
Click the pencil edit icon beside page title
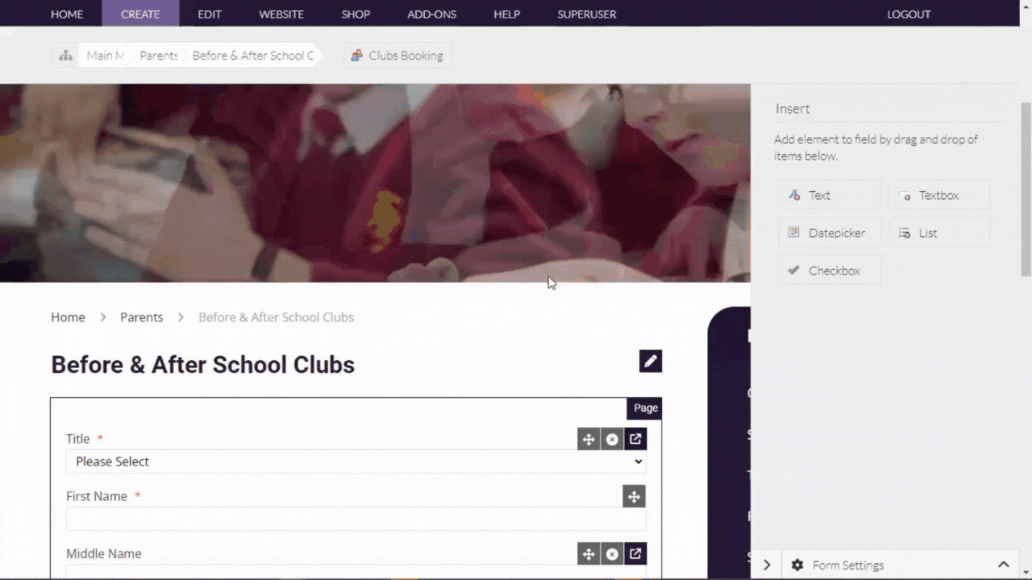click(x=651, y=361)
